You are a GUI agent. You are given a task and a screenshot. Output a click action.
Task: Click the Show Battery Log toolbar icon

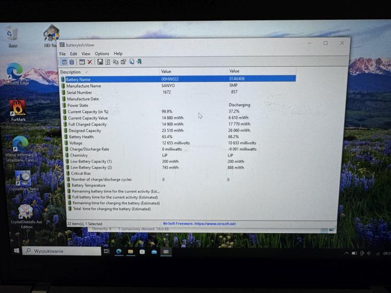[x=71, y=62]
